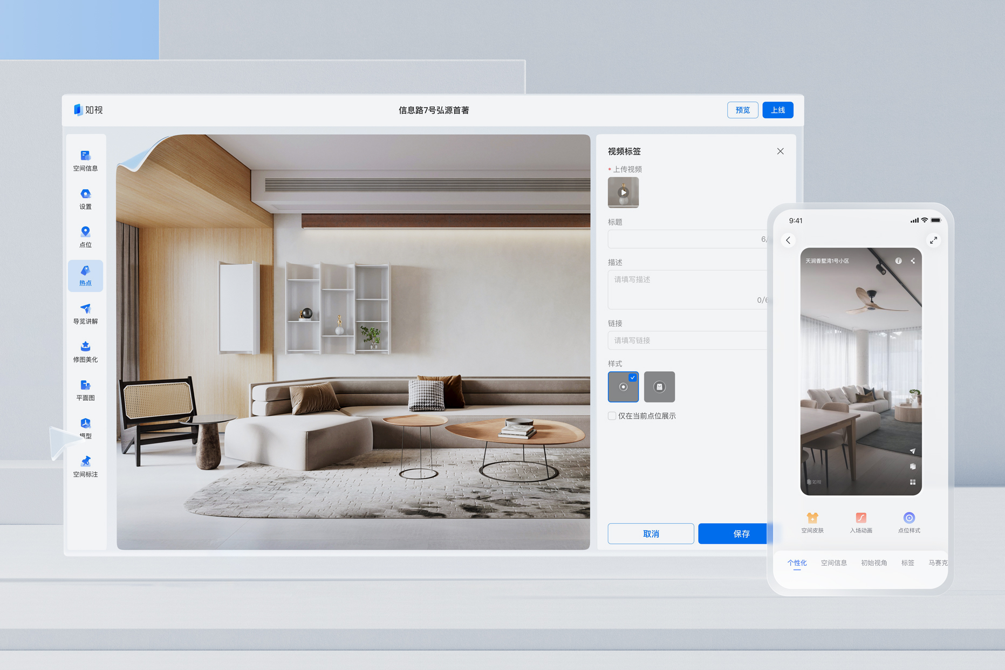Switch to 个性化 tab on phone
Viewport: 1005px width, 670px height.
tap(797, 563)
